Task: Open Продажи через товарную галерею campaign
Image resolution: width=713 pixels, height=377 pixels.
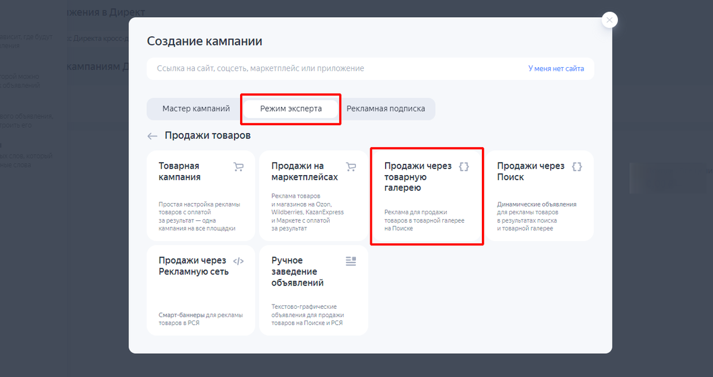Action: pyautogui.click(x=427, y=196)
